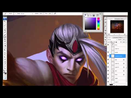The height and width of the screenshot is (98, 131).
Task: Select the Zoom magnifier tool
Action: 5,68
